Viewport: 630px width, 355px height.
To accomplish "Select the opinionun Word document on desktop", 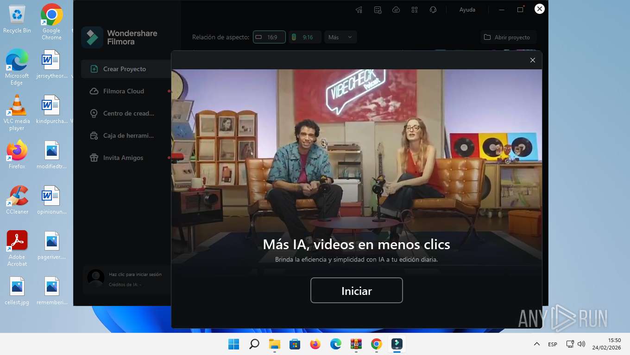I will [52, 200].
